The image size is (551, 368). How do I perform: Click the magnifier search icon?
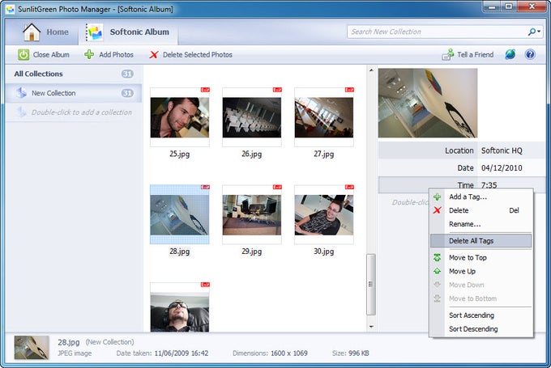tap(532, 32)
